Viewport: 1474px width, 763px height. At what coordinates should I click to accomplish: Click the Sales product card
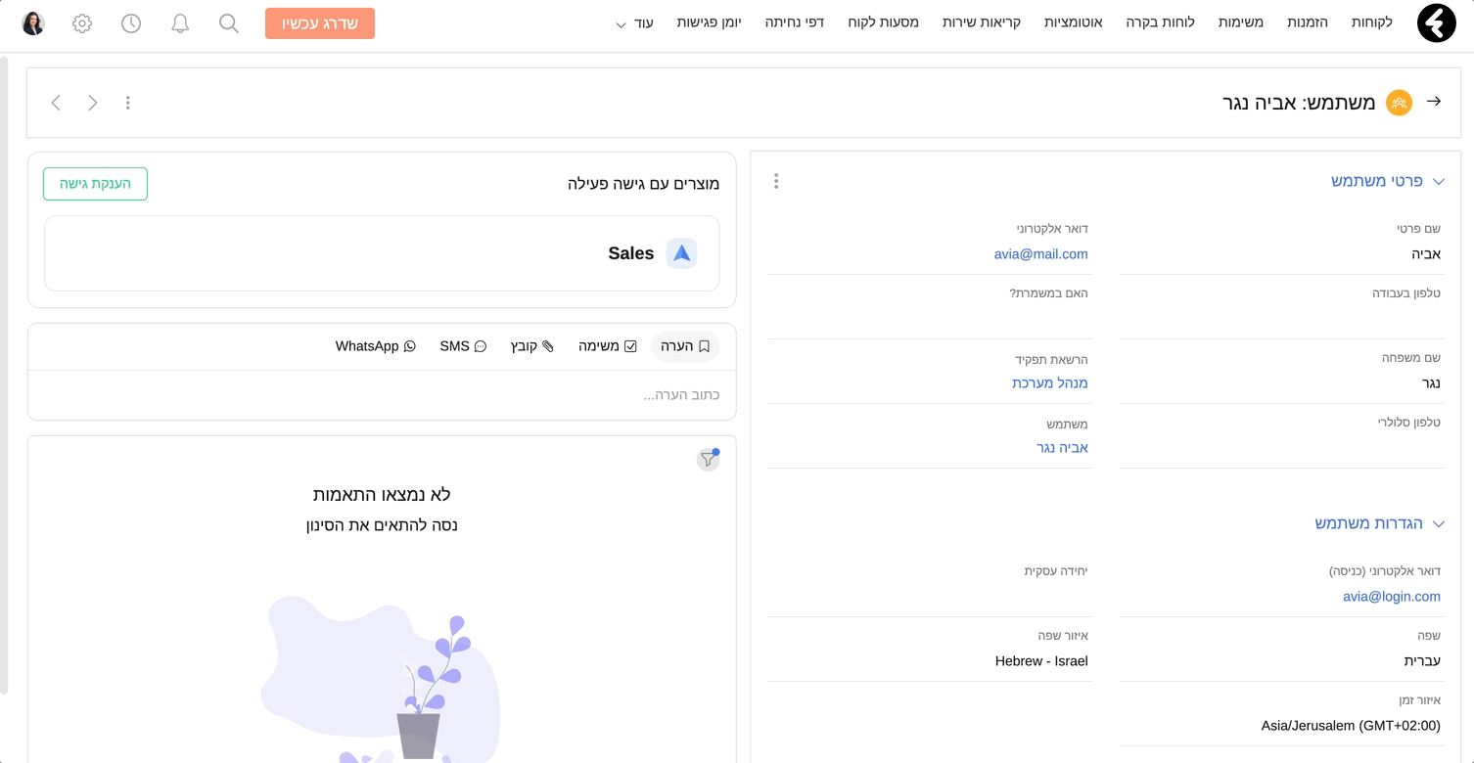[382, 253]
